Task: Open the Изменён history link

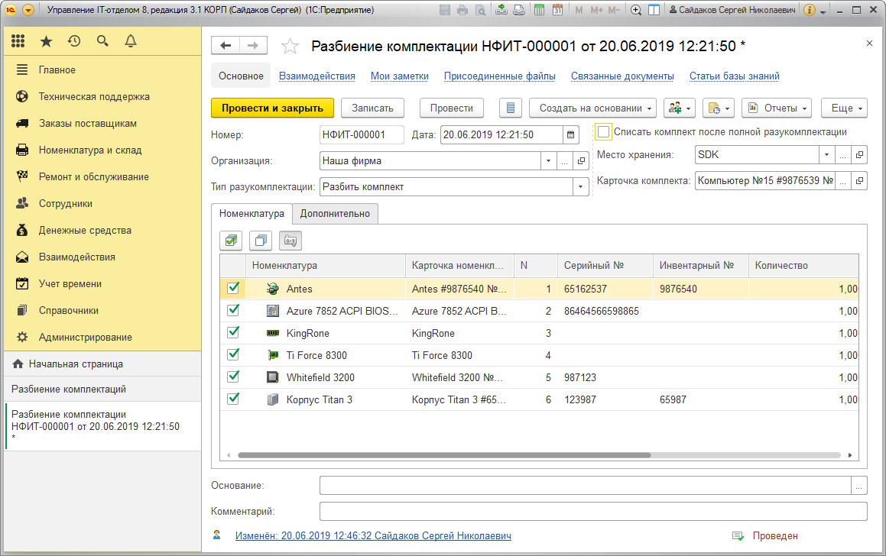Action: point(373,535)
